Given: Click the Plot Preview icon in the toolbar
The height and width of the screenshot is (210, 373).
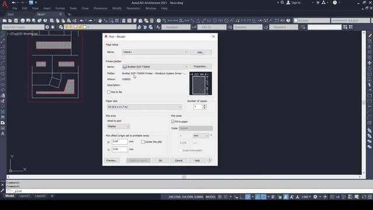Looking at the screenshot, I should pyautogui.click(x=29, y=21).
